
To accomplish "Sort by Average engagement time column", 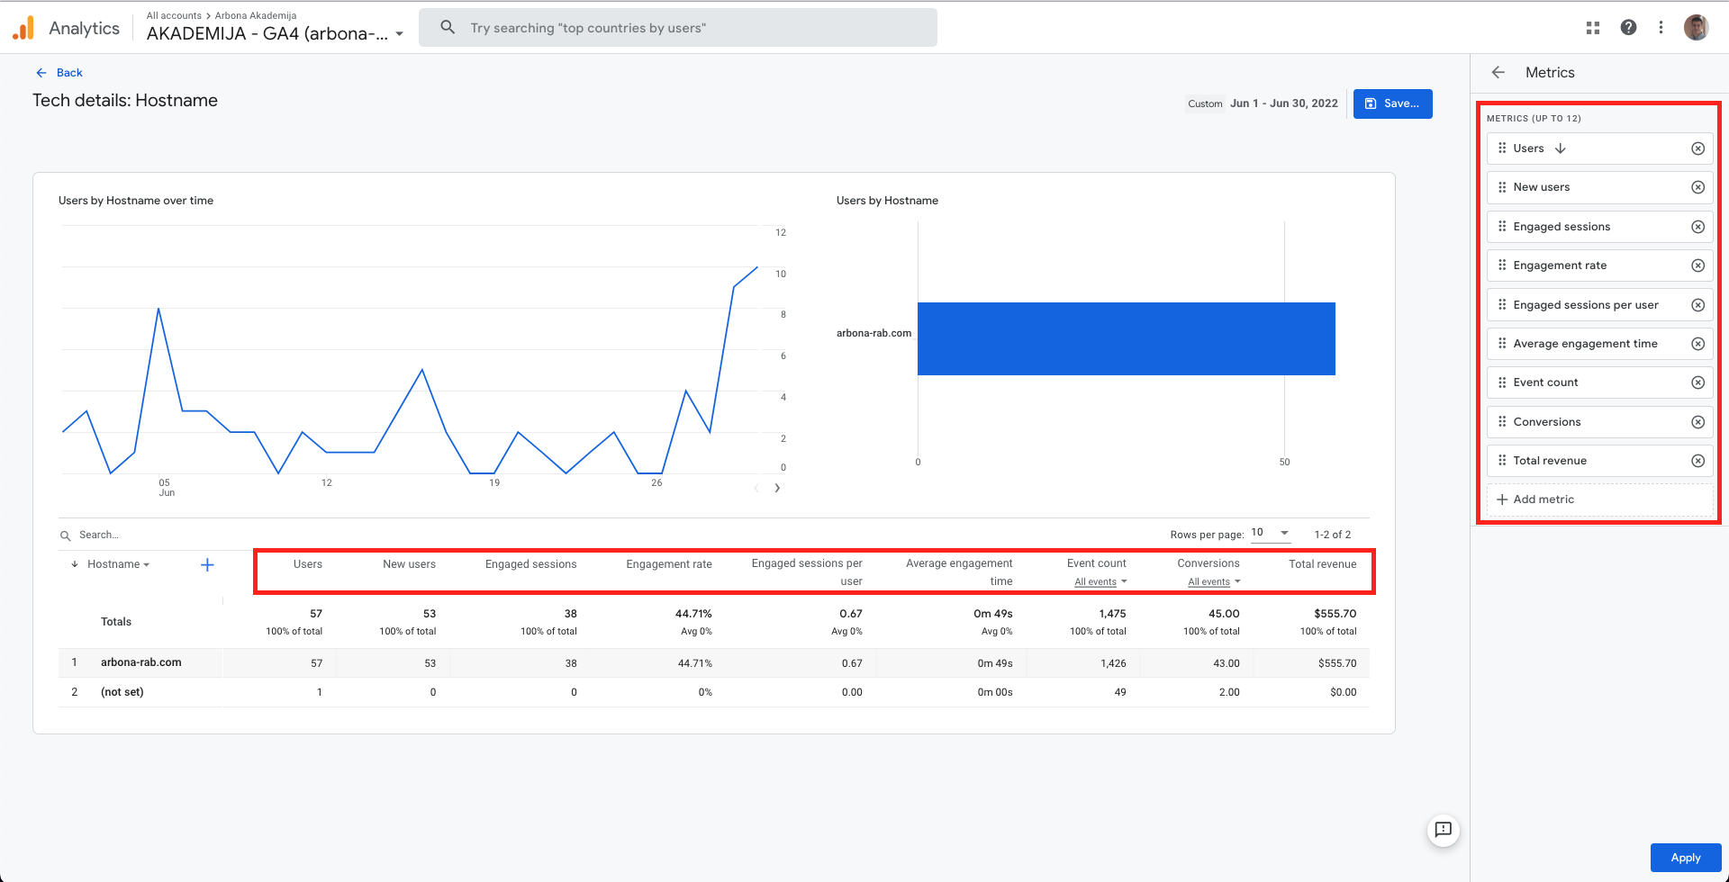I will pos(959,572).
